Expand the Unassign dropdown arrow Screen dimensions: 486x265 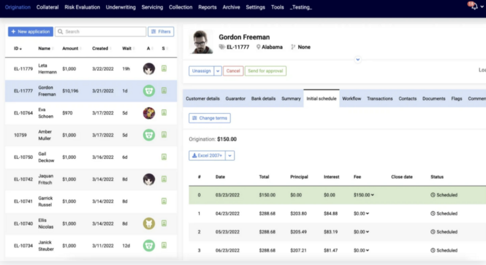(218, 71)
